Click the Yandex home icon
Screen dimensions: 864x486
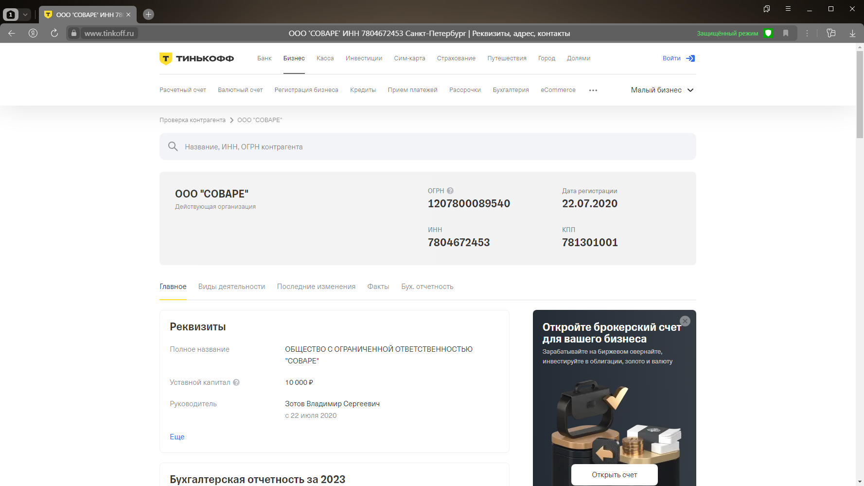coord(33,33)
